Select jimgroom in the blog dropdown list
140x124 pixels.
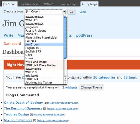(44, 27)
